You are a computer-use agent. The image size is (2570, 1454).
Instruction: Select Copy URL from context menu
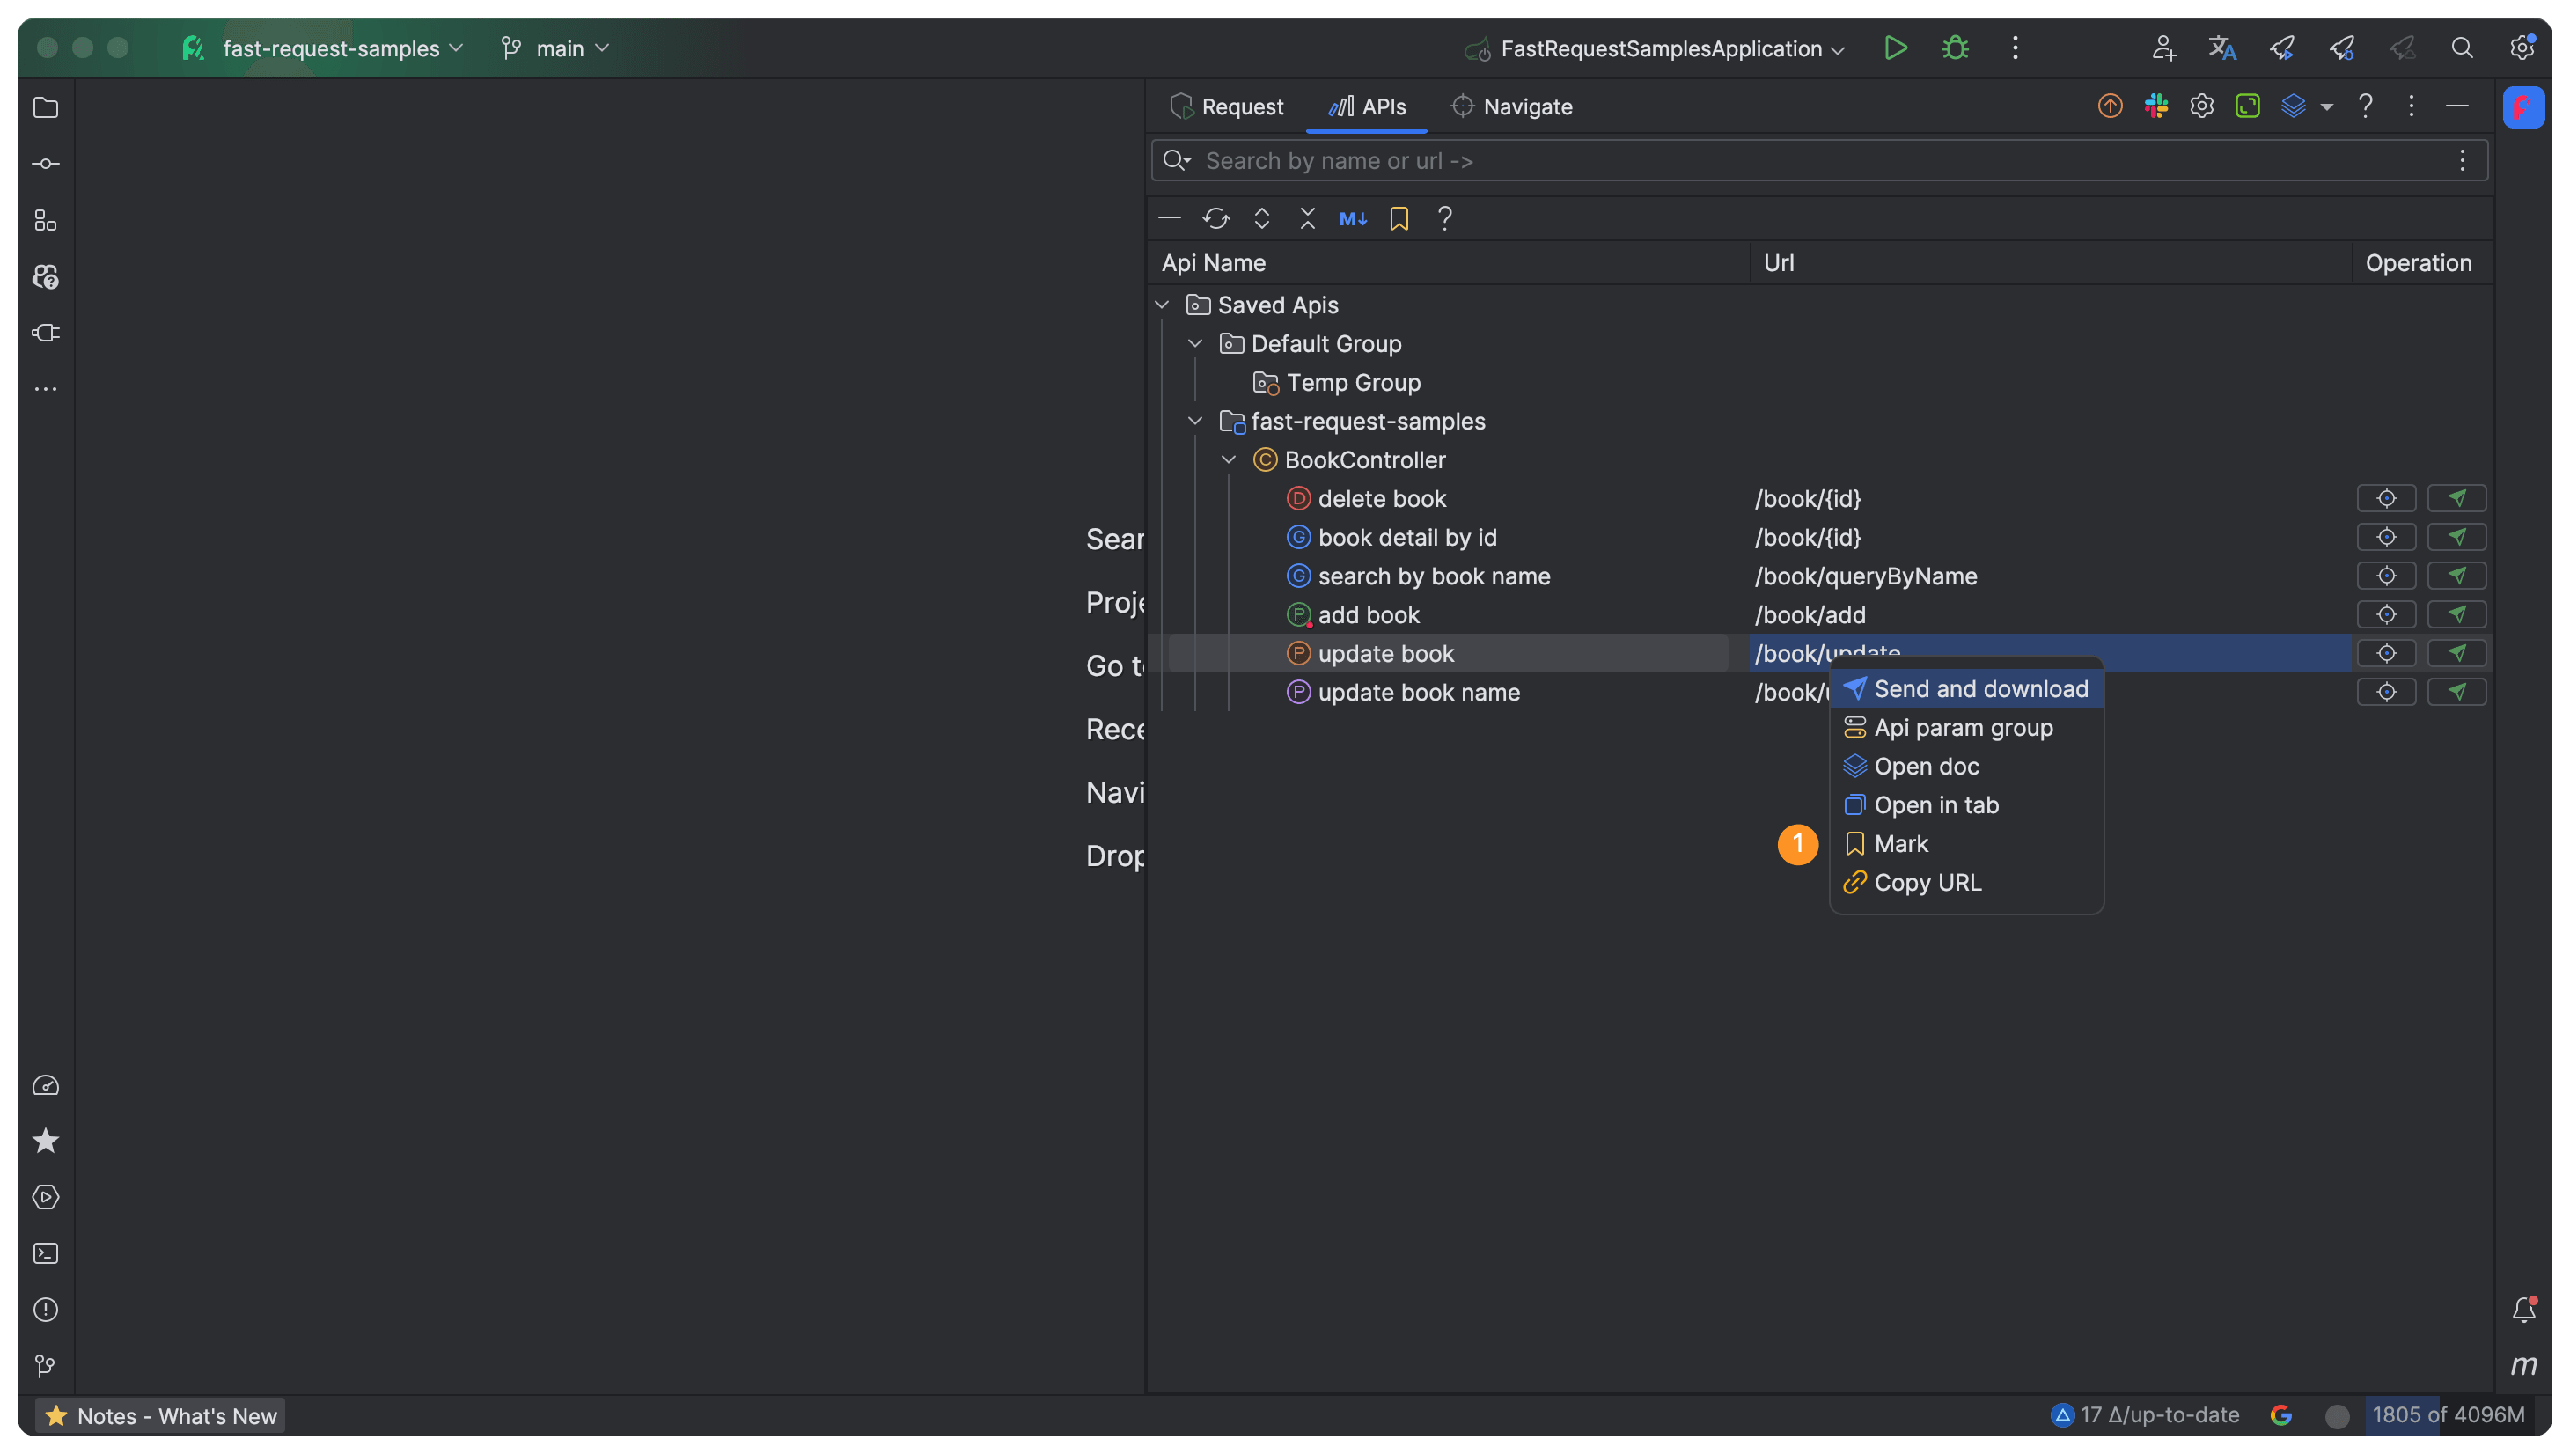click(1927, 883)
